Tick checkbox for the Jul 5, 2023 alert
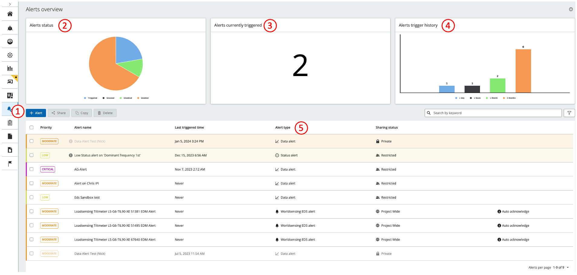 coord(31,254)
